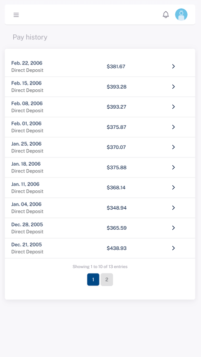This screenshot has height=357, width=201.
Task: Select the $438.93 payment amount
Action: (116, 248)
